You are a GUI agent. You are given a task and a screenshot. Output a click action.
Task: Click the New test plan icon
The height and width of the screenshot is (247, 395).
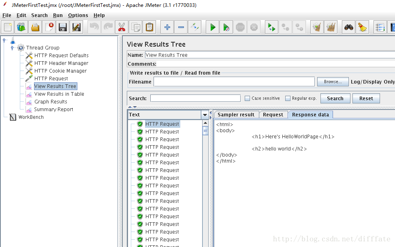(8, 27)
